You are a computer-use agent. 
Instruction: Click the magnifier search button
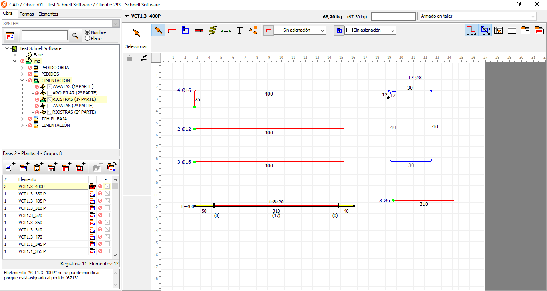click(75, 36)
